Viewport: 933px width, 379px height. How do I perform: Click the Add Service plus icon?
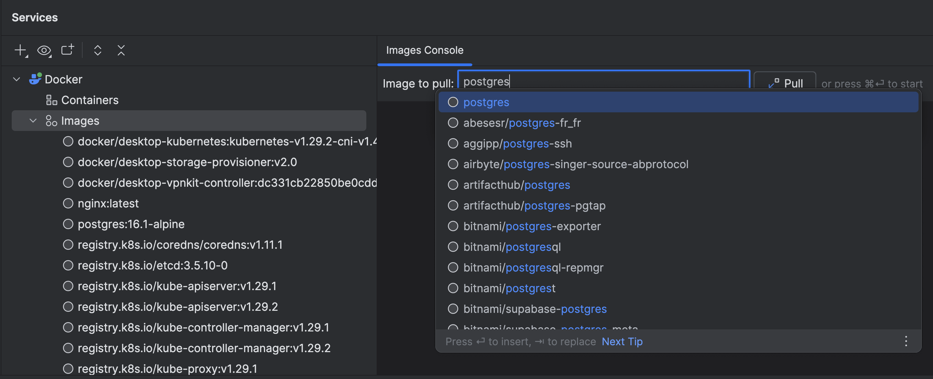click(21, 50)
